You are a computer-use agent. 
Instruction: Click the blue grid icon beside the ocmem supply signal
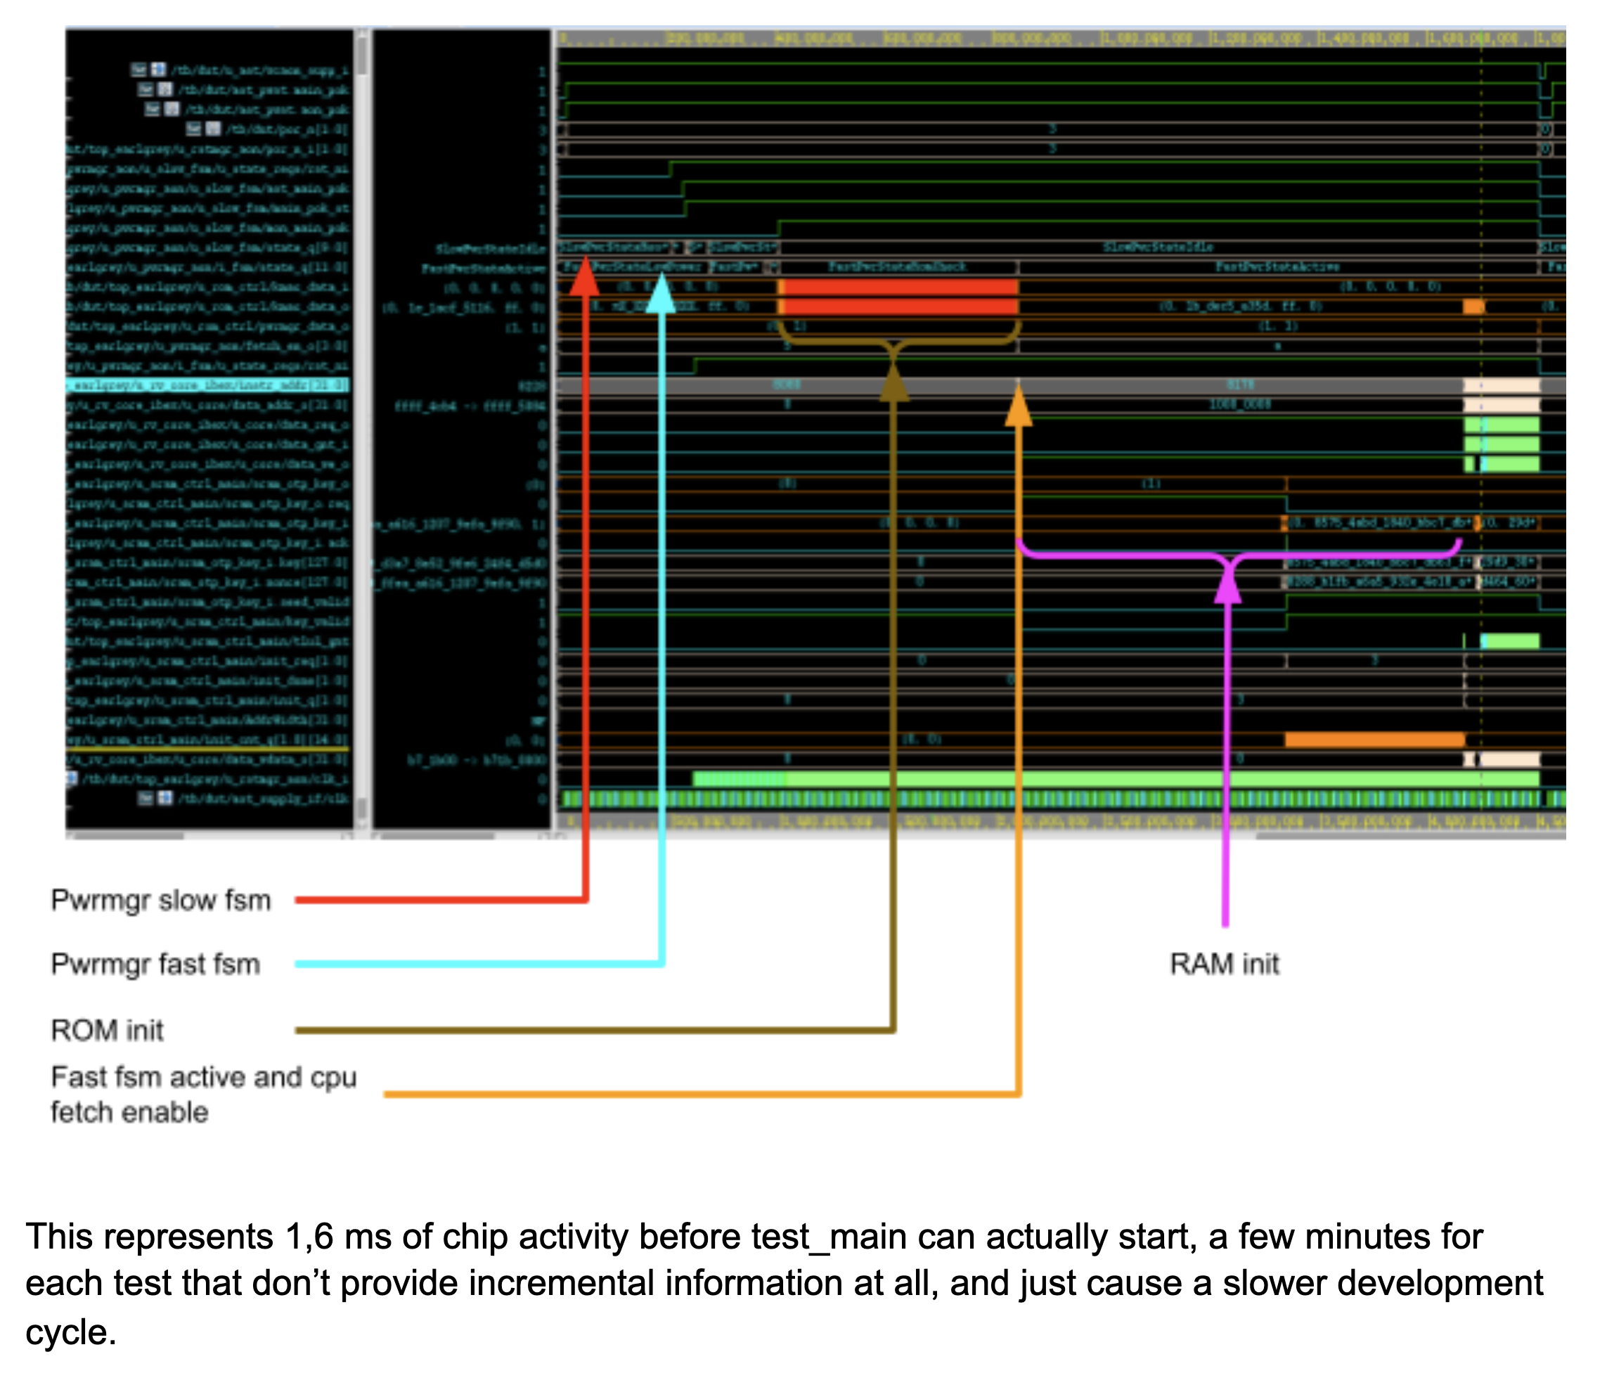[158, 70]
